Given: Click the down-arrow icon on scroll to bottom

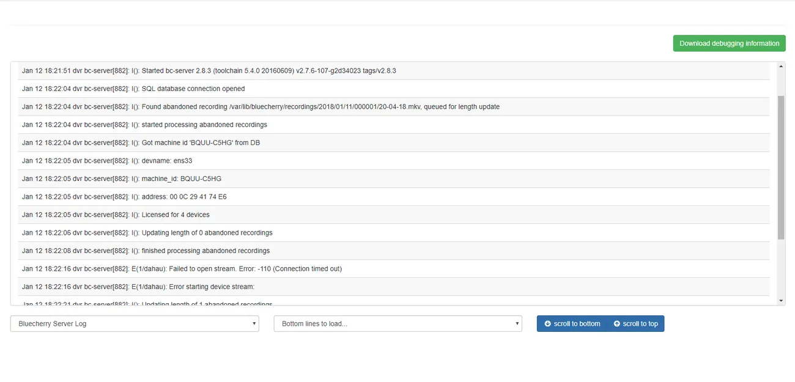Looking at the screenshot, I should [x=547, y=323].
